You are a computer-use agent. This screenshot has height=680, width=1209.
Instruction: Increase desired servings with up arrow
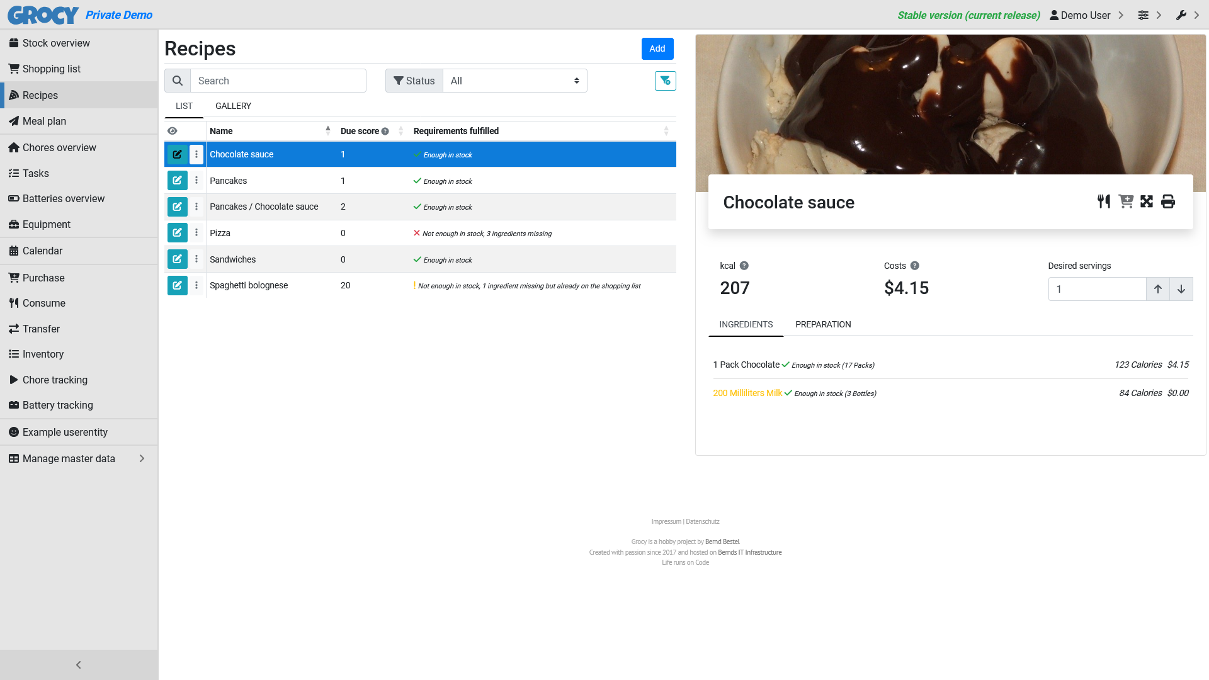[x=1158, y=289]
